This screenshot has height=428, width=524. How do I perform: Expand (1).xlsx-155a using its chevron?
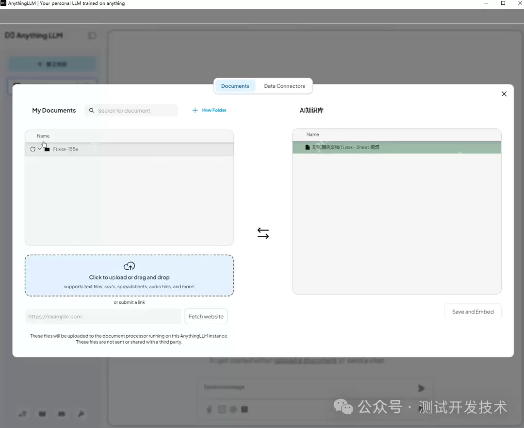(40, 148)
